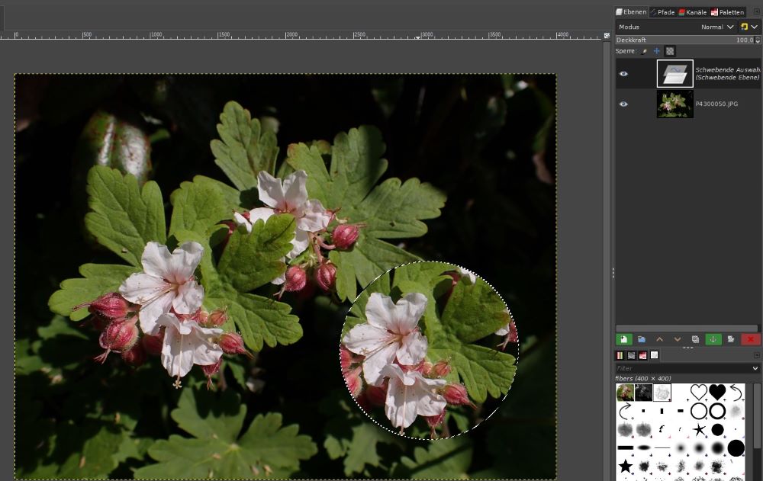
Task: Anchor the floating layer with anchor icon
Action: (713, 339)
